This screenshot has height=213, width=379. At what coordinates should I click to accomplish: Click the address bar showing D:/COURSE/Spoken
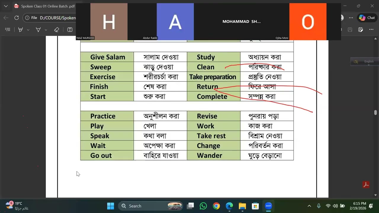tap(49, 18)
